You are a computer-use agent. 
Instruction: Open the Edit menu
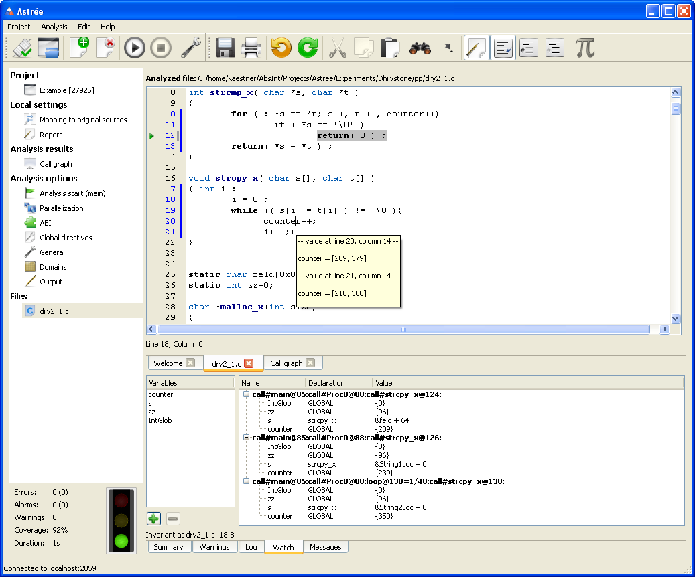coord(84,27)
